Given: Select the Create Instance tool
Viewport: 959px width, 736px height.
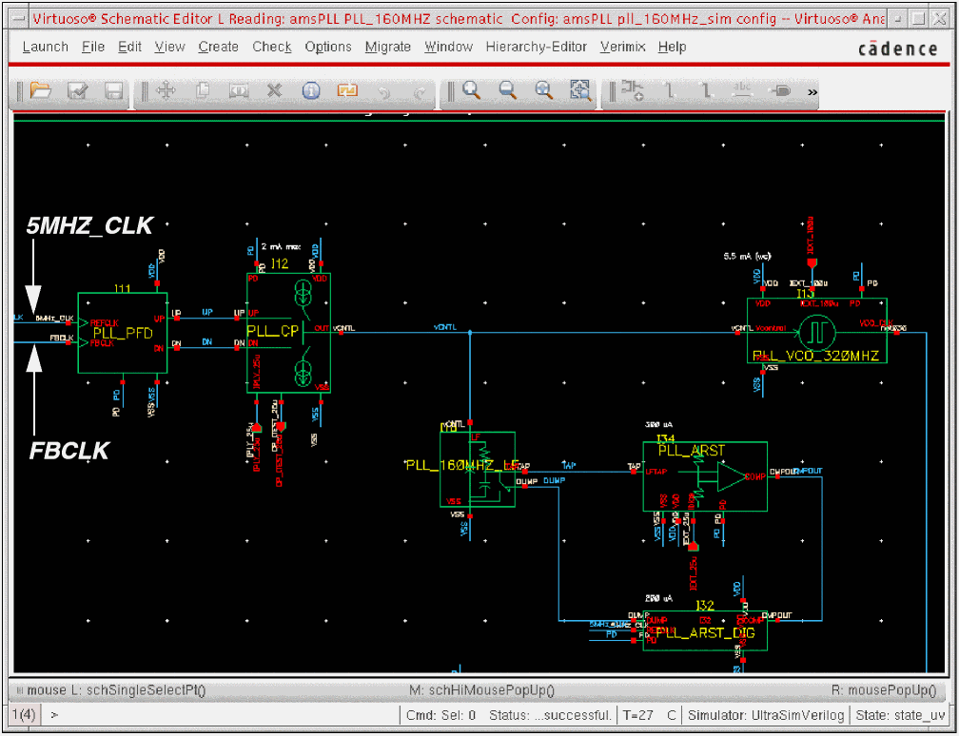Looking at the screenshot, I should [x=633, y=91].
